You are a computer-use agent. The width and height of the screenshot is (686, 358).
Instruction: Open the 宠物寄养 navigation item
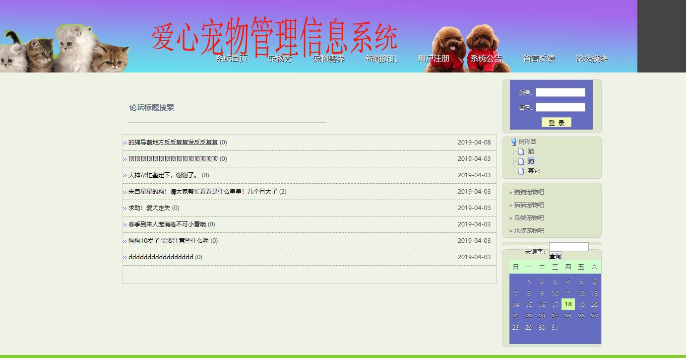coord(329,59)
